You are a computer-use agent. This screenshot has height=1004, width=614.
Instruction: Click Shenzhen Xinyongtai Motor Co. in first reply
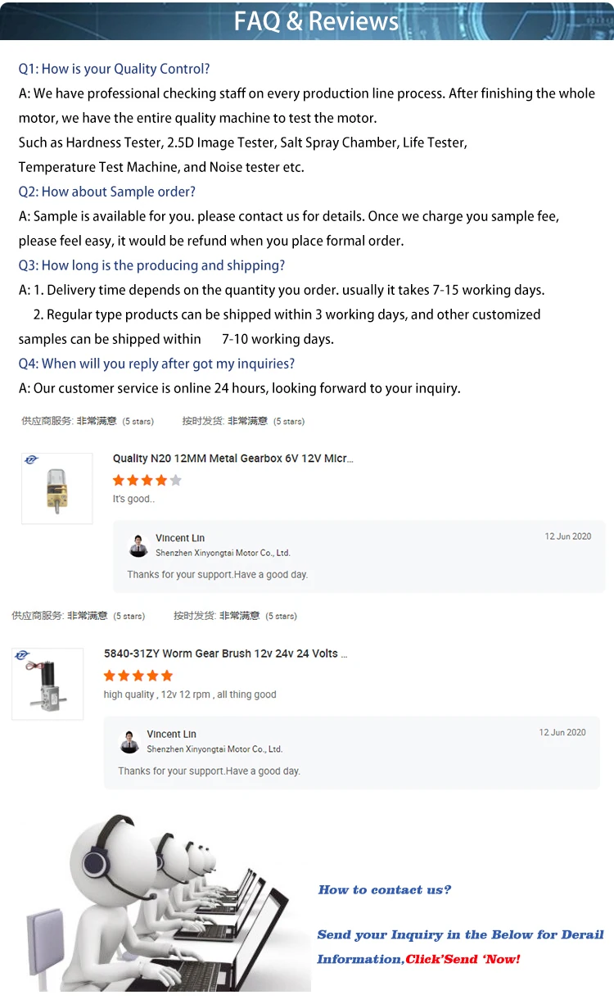[x=223, y=553]
